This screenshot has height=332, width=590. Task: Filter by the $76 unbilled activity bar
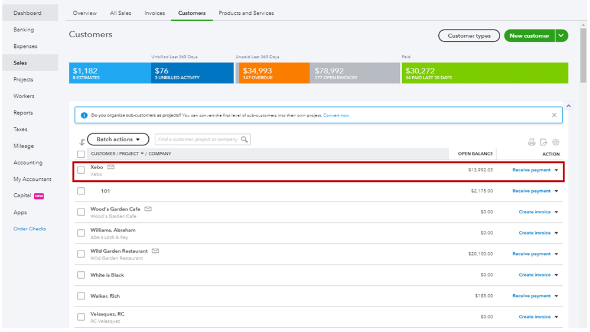coord(193,73)
